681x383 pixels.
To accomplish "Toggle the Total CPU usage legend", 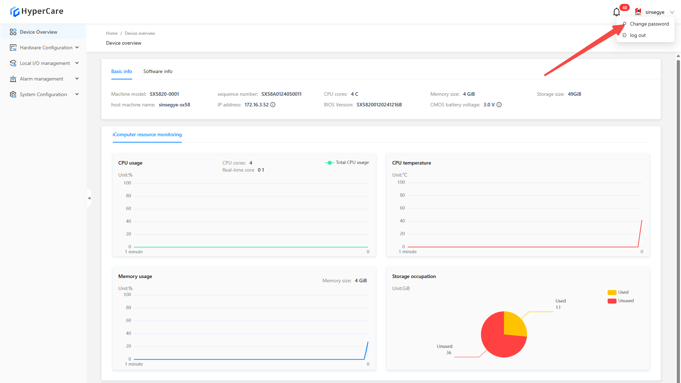I will (x=347, y=162).
